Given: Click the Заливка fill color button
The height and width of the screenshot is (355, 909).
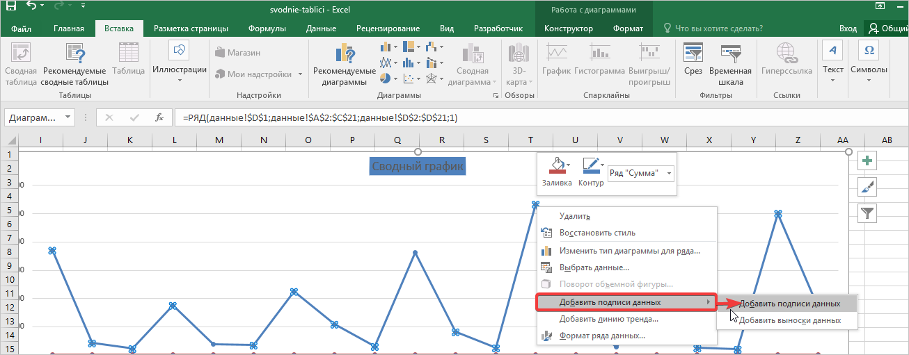Looking at the screenshot, I should pos(556,172).
